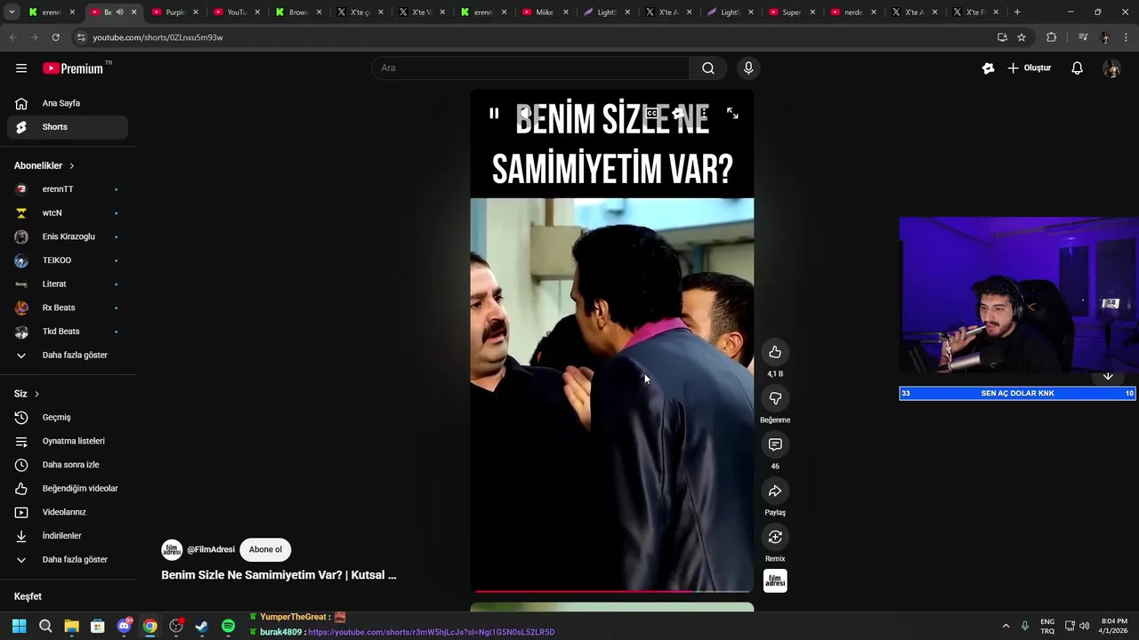Viewport: 1139px width, 640px height.
Task: Open Chrome tab search dropdown
Action: pyautogui.click(x=12, y=12)
